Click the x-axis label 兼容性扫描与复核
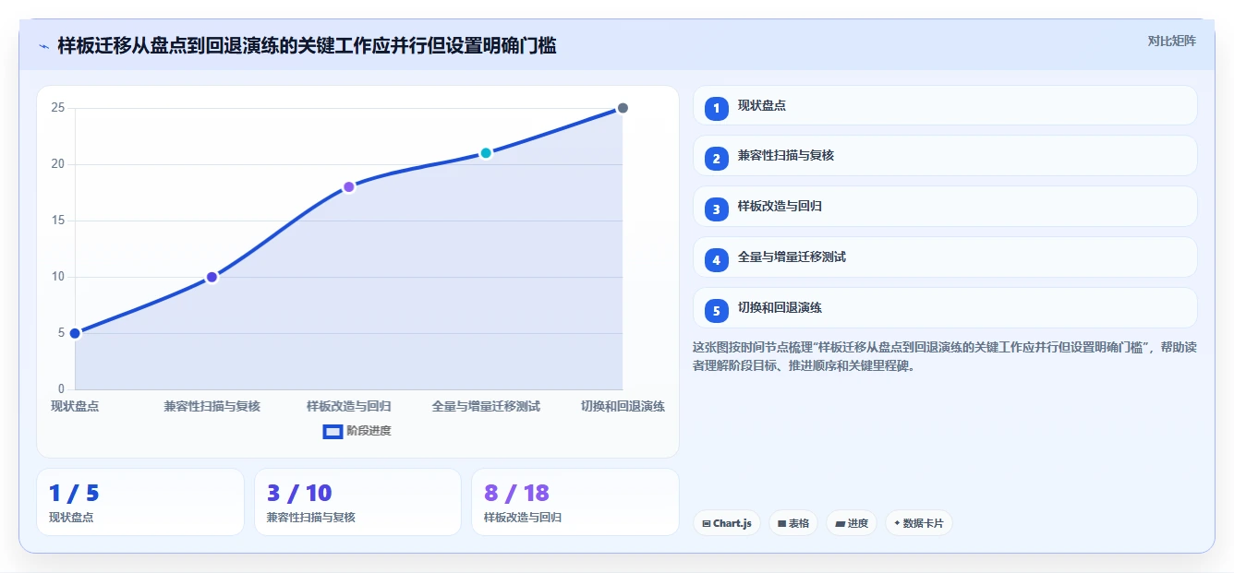Image resolution: width=1234 pixels, height=573 pixels. tap(212, 406)
